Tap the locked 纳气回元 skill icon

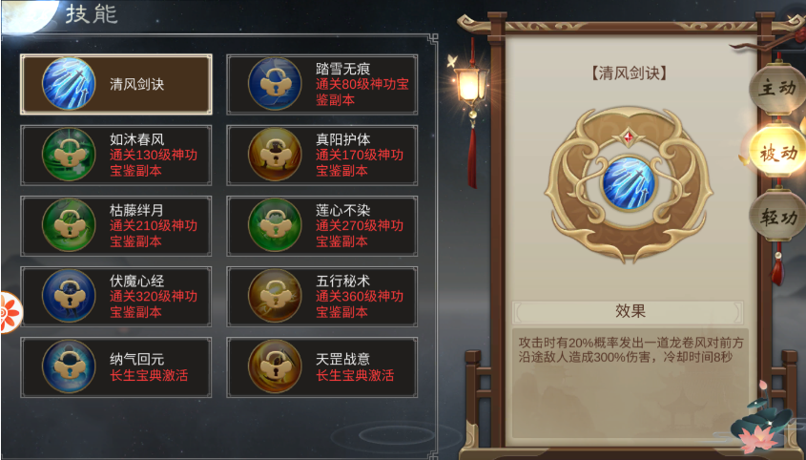click(x=69, y=366)
